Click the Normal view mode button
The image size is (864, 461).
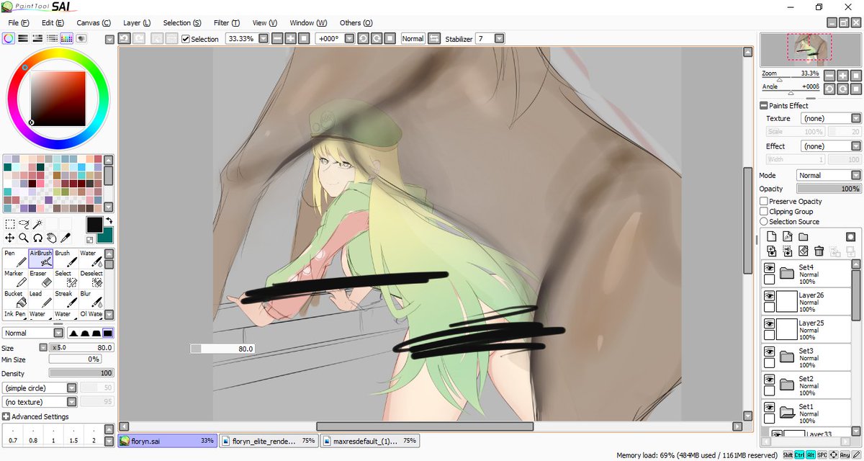coord(413,39)
